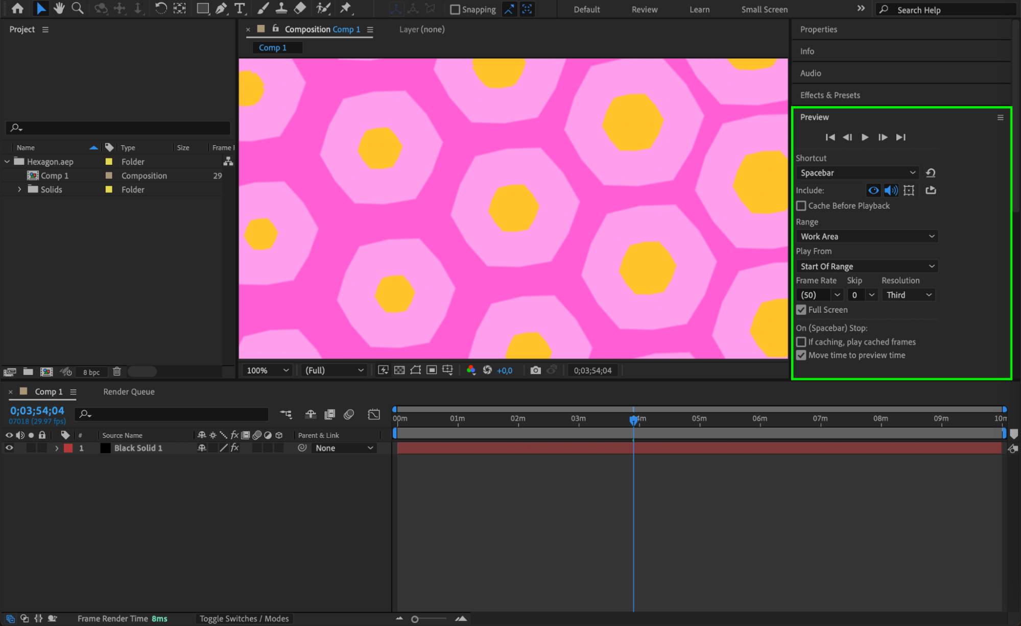Select the Hand tool in toolbar
The height and width of the screenshot is (626, 1021).
(x=59, y=8)
